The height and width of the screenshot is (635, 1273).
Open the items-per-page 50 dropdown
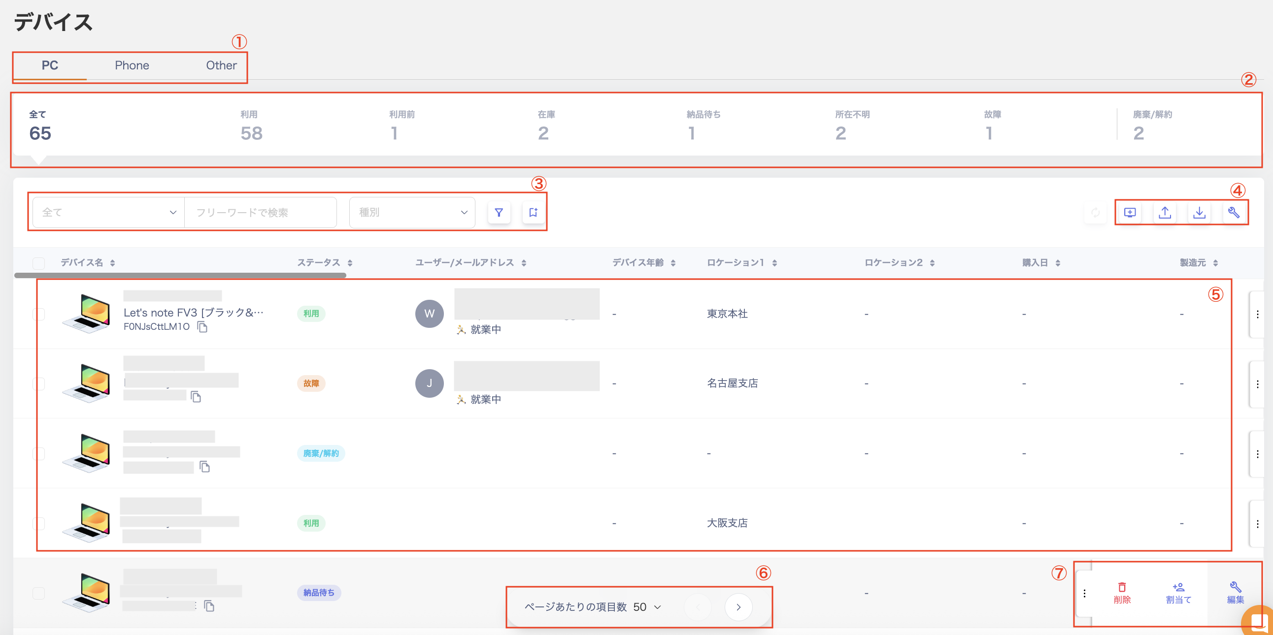(647, 607)
